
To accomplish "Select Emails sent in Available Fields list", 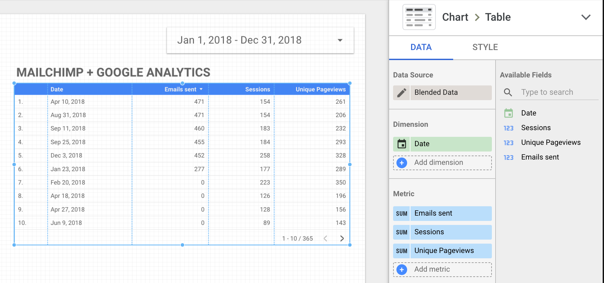I will 540,157.
